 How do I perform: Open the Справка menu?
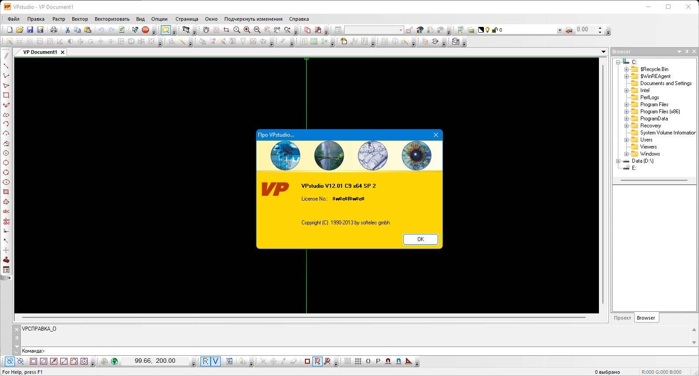pyautogui.click(x=299, y=19)
